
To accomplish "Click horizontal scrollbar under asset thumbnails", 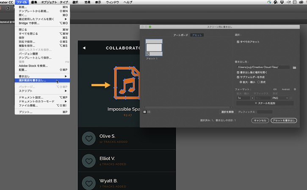I will (x=187, y=107).
